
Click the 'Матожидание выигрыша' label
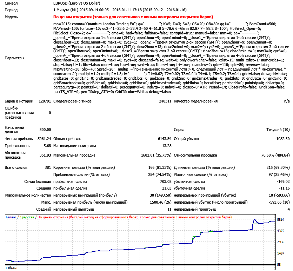click(74, 146)
